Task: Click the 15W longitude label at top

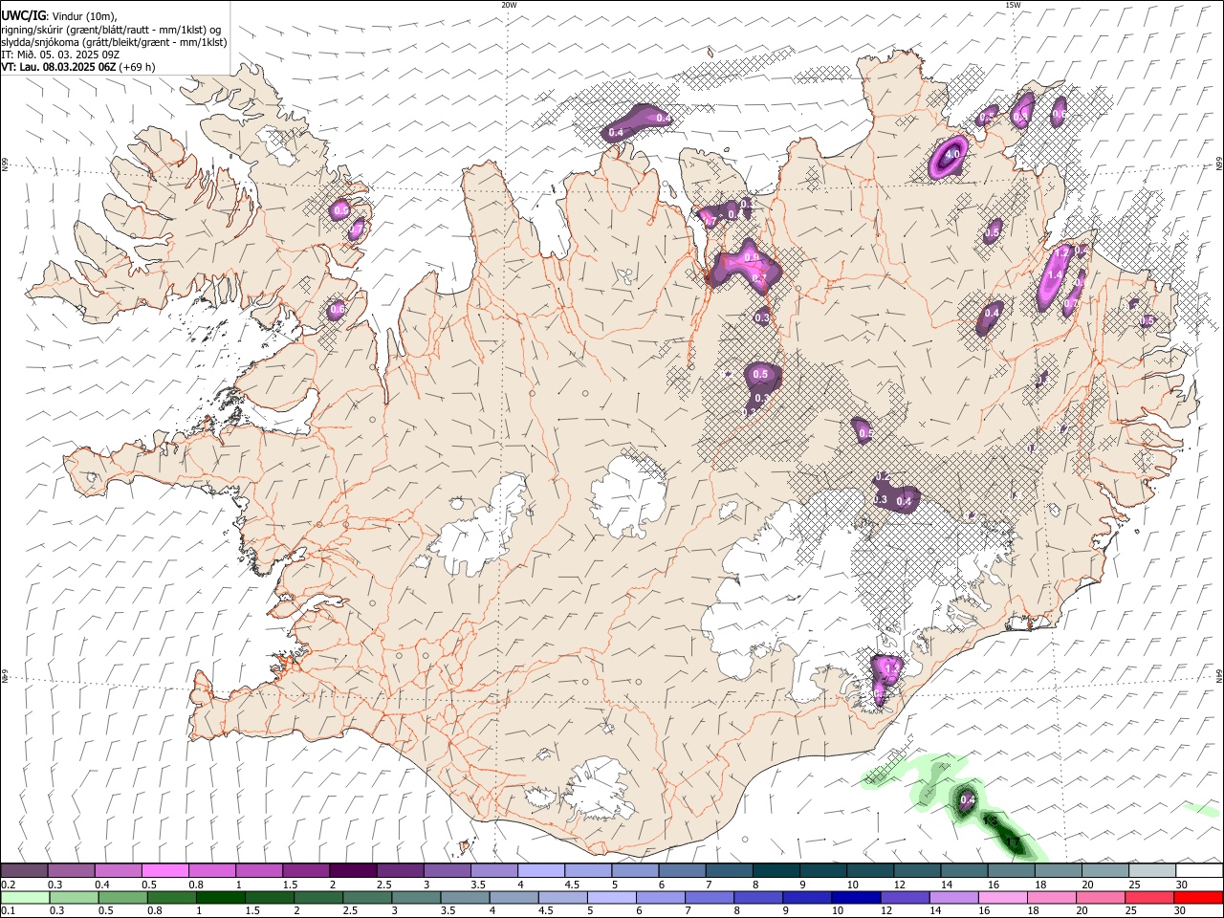Action: tap(1013, 5)
